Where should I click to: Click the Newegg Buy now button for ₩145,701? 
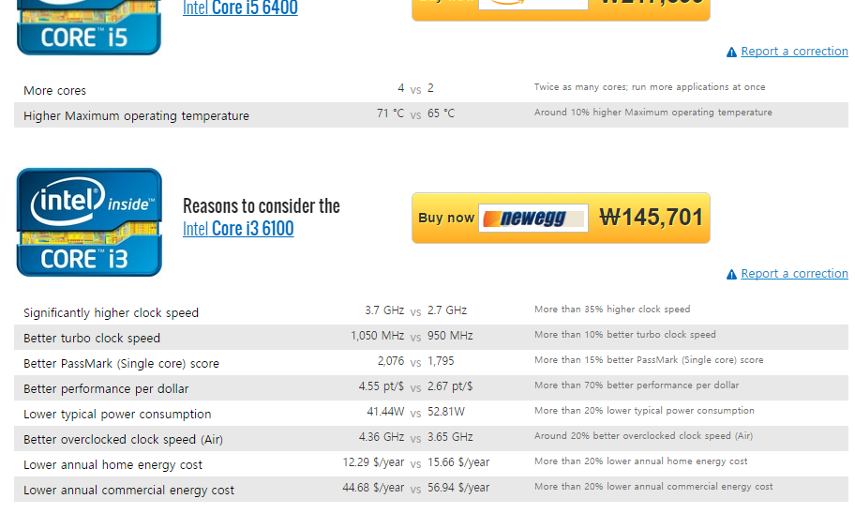(x=561, y=219)
